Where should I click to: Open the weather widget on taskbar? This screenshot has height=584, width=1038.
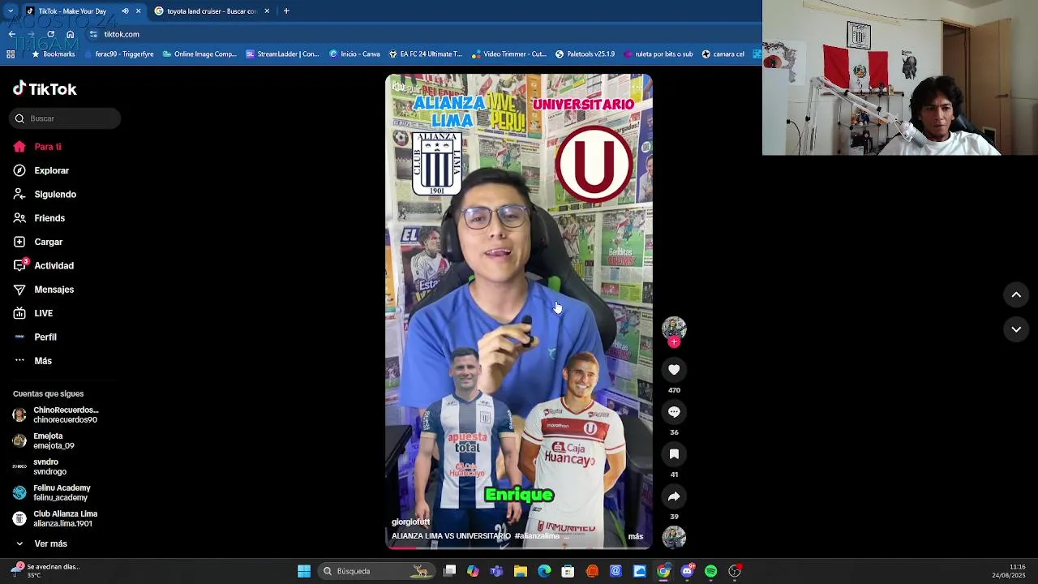tap(45, 571)
